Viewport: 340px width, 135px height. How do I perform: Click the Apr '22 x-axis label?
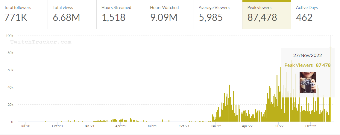(247, 126)
